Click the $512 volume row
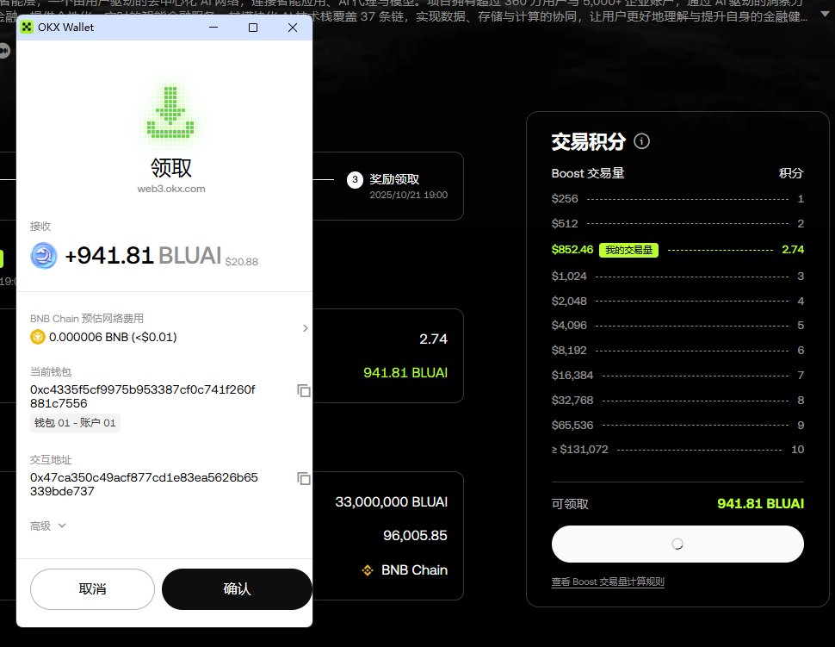The width and height of the screenshot is (835, 647). [677, 223]
